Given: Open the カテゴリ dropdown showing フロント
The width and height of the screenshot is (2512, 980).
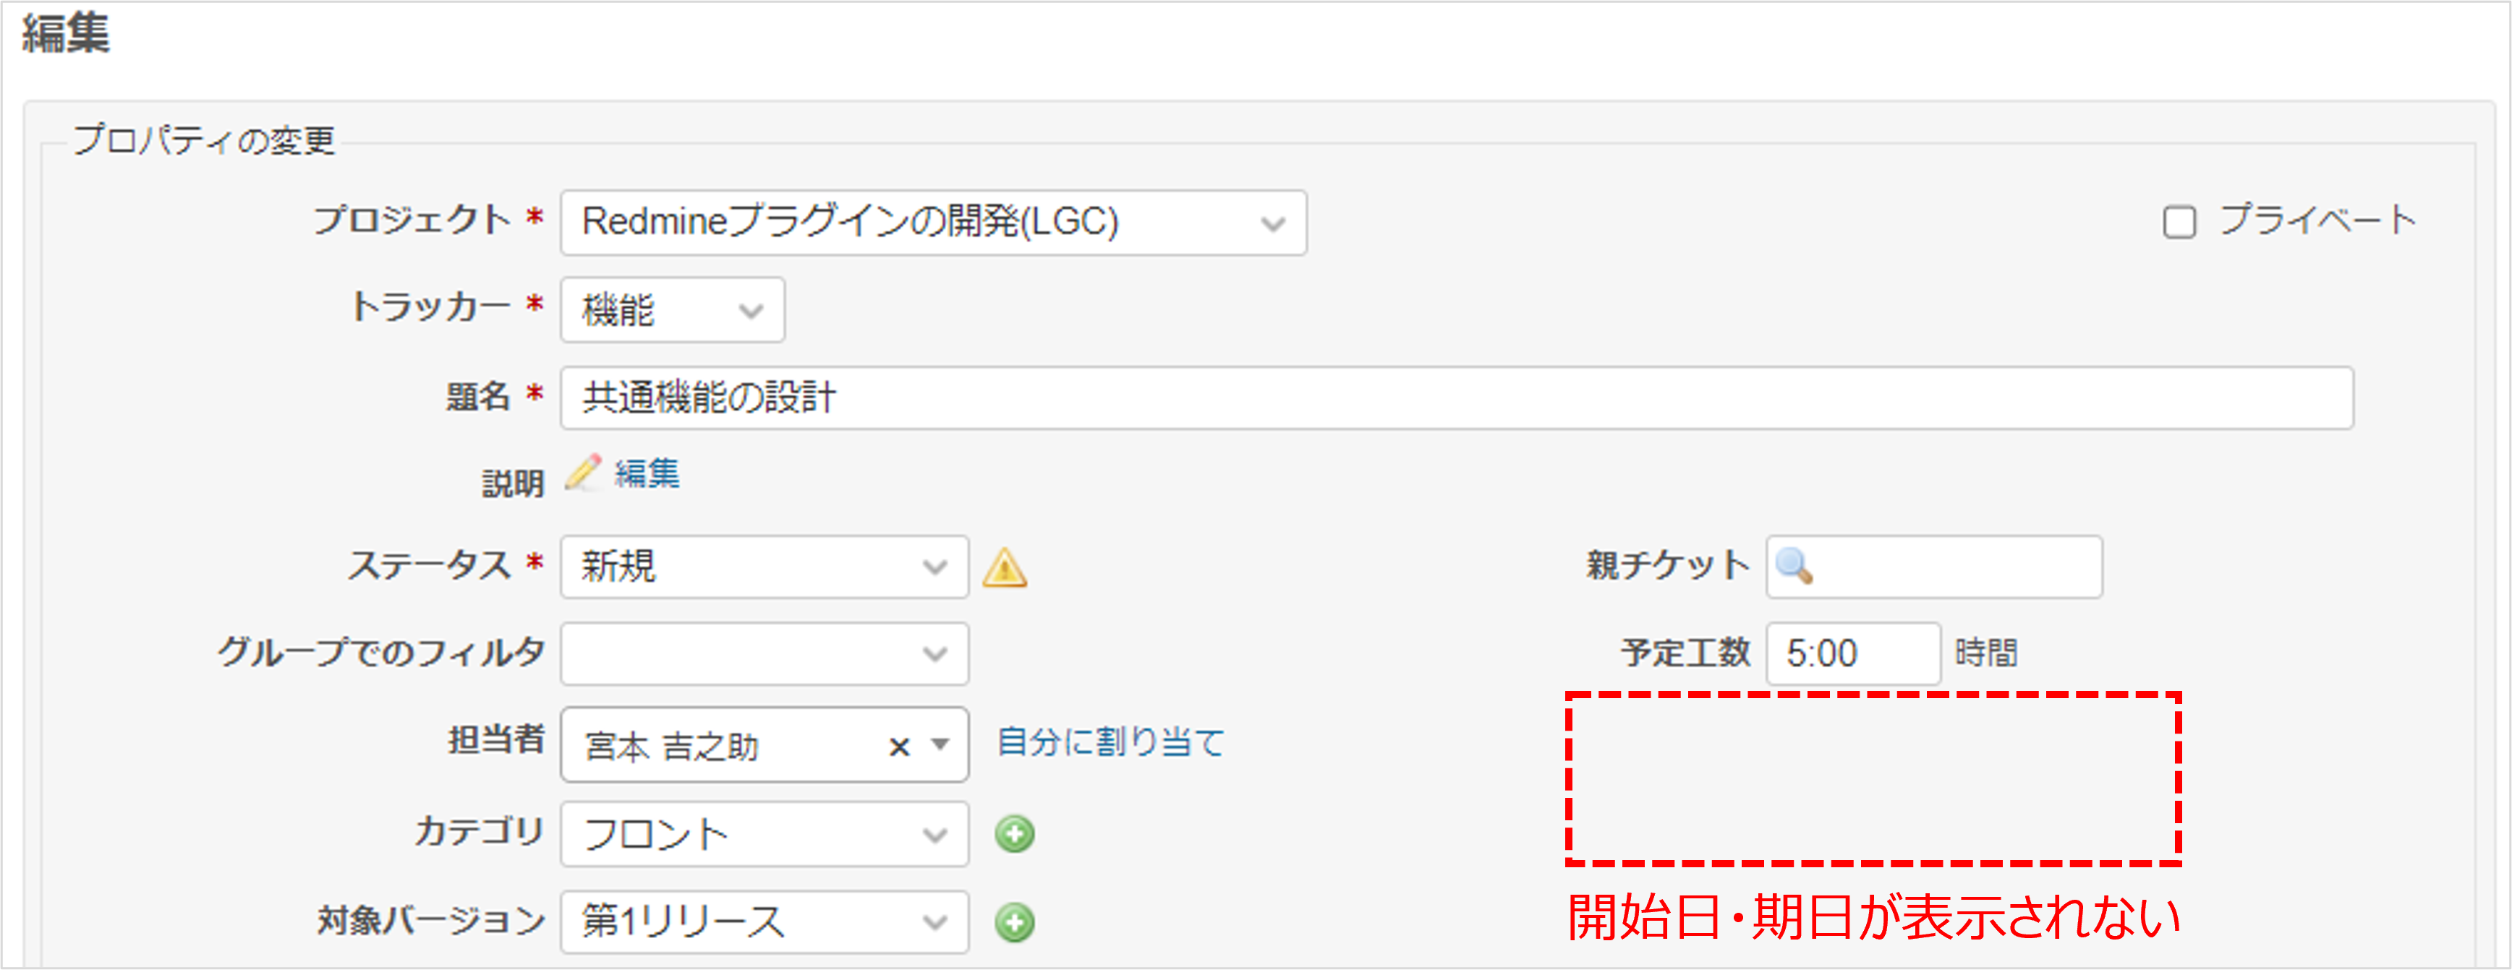Looking at the screenshot, I should (764, 835).
